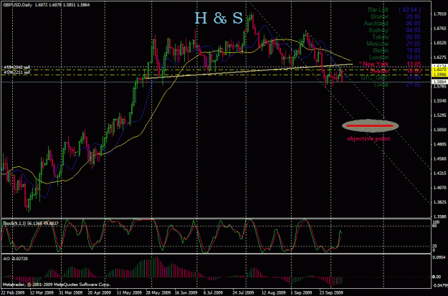
Task: Click the 16 Jun 2009 date label
Action: [x=186, y=292]
